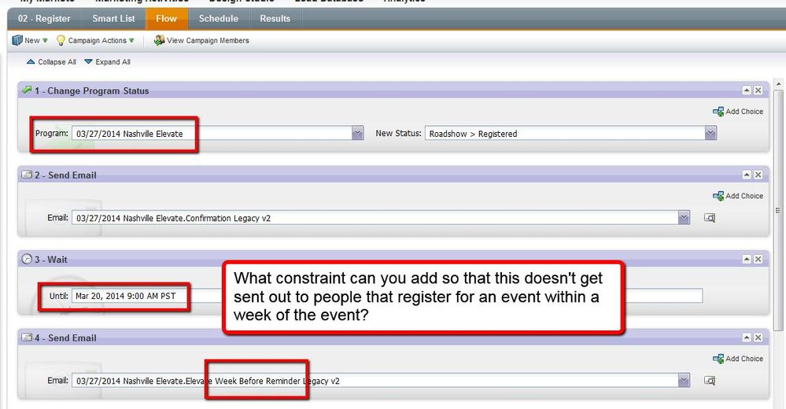Add Choice to Change Program Status step

tap(738, 112)
